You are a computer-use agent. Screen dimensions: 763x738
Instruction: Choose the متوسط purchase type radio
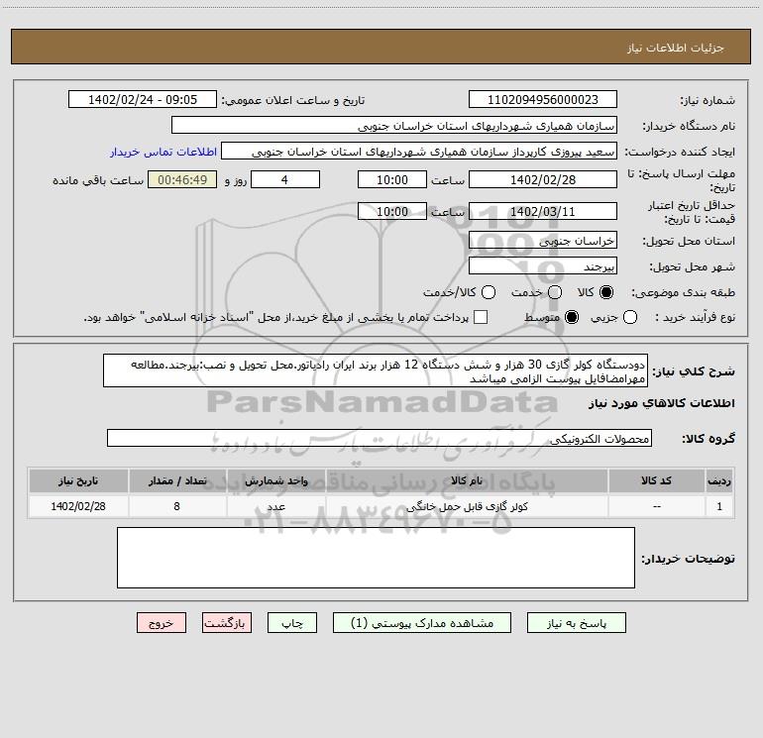tap(572, 317)
